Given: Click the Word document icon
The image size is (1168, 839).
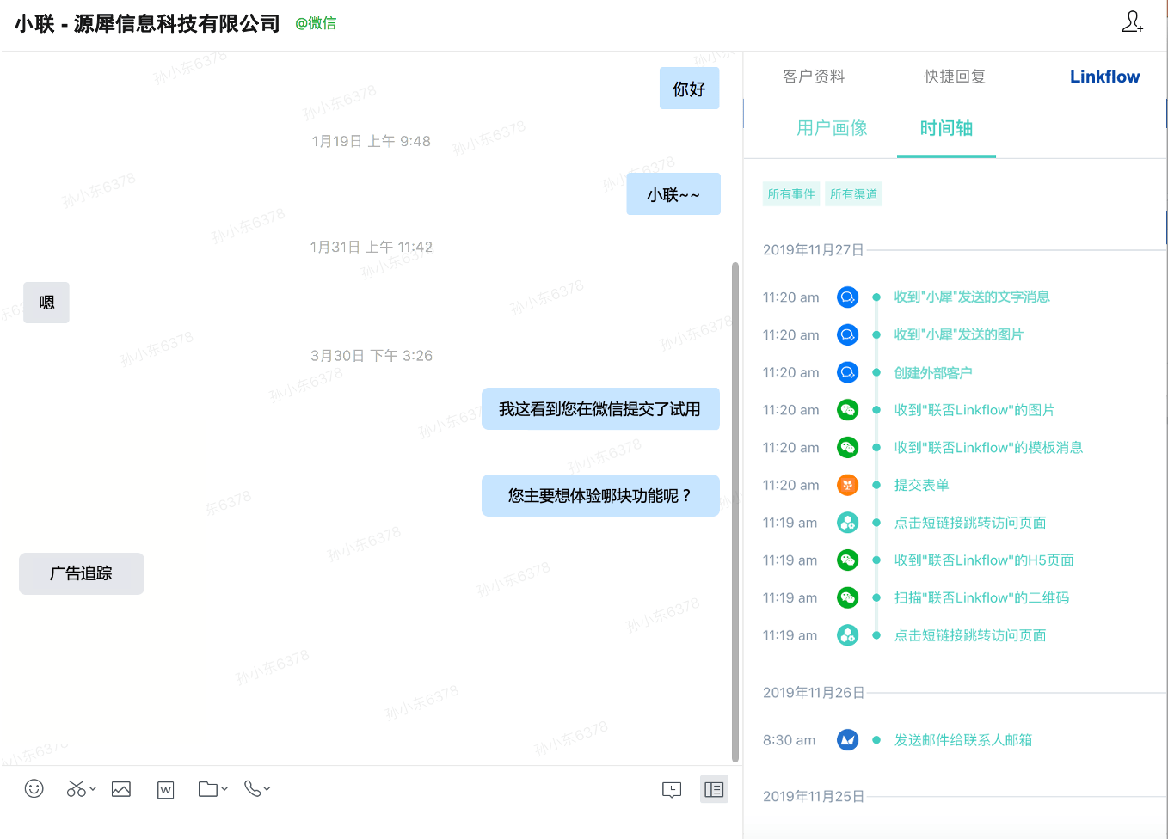Looking at the screenshot, I should tap(166, 790).
